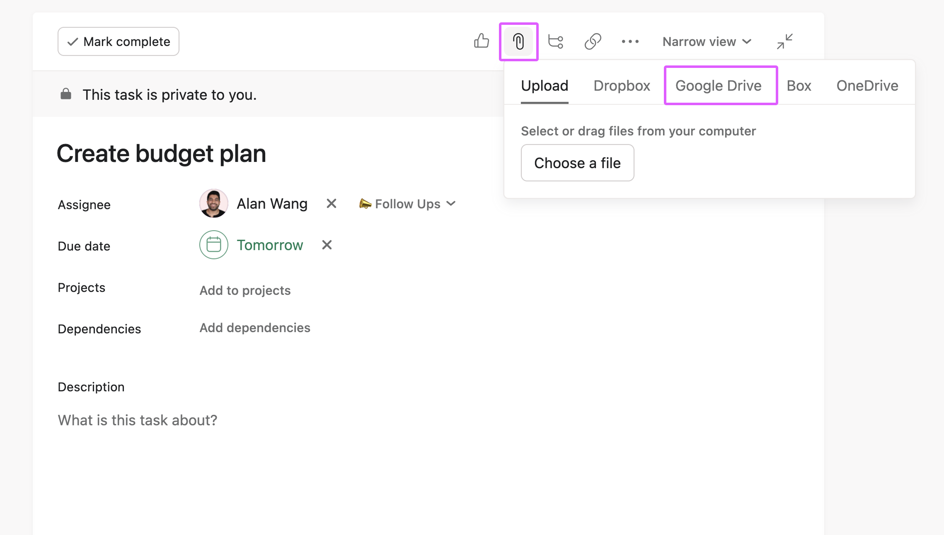Mark the task complete
This screenshot has height=535, width=944.
point(118,41)
